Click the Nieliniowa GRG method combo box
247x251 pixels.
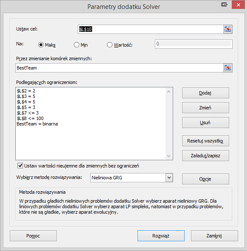coord(132,178)
